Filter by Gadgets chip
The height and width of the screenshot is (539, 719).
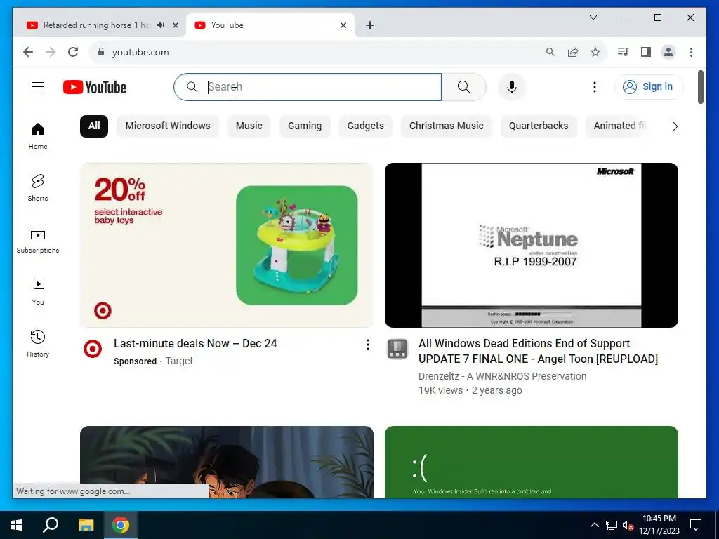point(365,126)
